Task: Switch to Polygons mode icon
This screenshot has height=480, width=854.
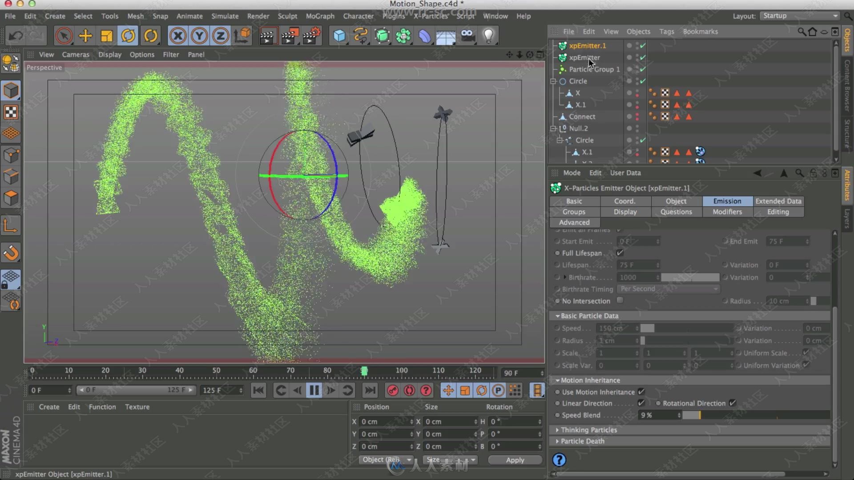Action: click(x=11, y=198)
